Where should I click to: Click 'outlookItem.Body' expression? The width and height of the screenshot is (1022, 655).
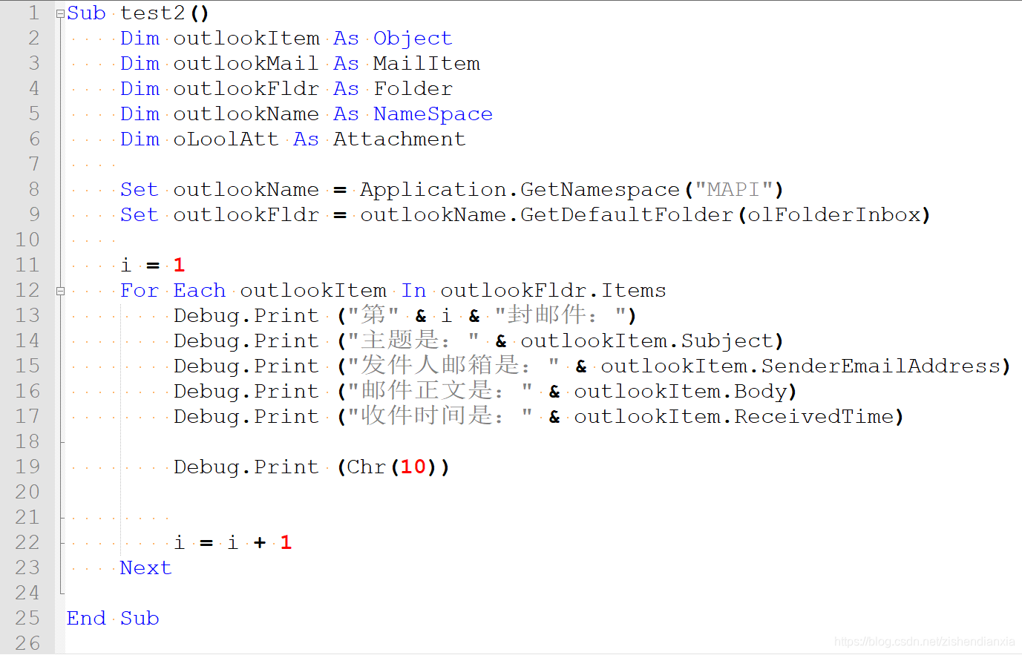pyautogui.click(x=681, y=392)
